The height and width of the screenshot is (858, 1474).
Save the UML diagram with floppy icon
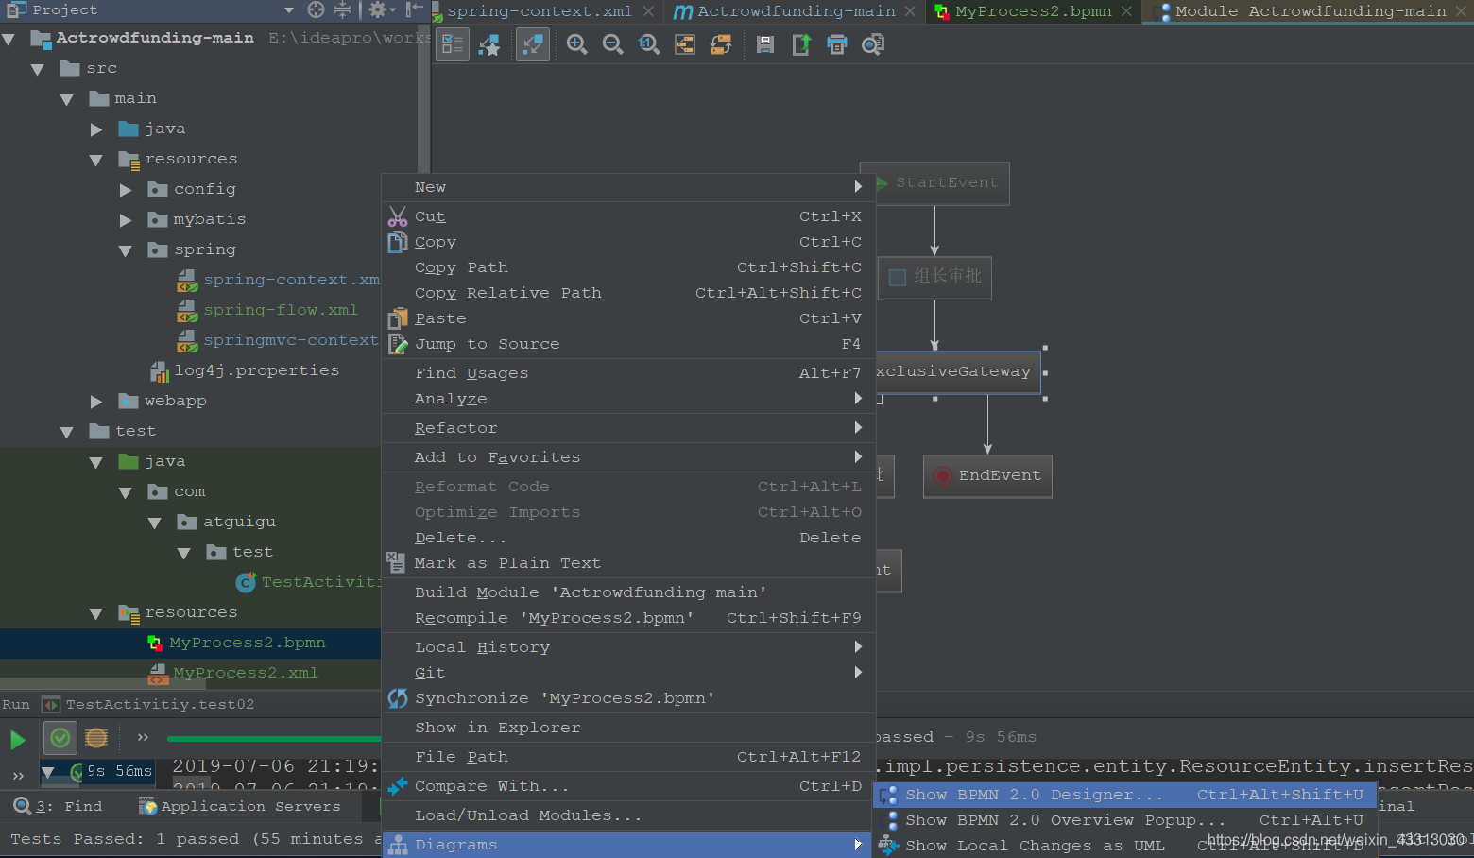tap(765, 44)
